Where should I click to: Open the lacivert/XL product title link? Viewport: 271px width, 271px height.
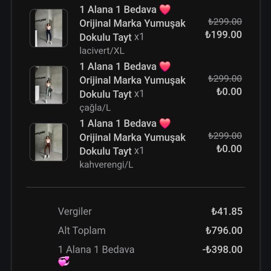(132, 23)
